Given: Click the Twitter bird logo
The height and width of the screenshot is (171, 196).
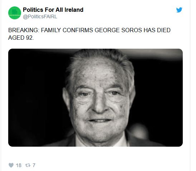Looking at the screenshot, I should [x=179, y=10].
